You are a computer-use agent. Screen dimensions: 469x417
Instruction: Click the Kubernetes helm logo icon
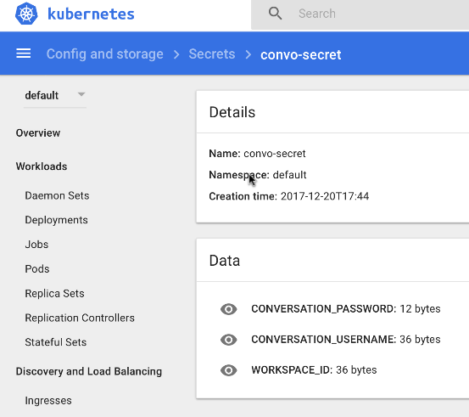tap(26, 14)
